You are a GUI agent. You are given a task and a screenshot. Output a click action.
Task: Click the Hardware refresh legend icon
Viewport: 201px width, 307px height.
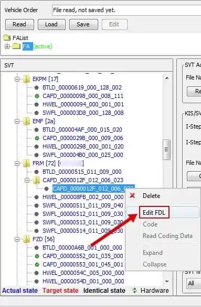coord(134,291)
